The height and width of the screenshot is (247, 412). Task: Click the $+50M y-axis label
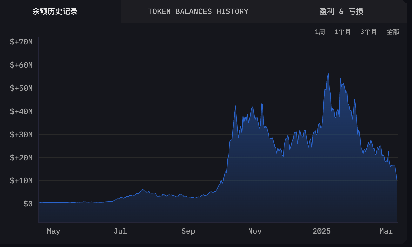click(21, 88)
